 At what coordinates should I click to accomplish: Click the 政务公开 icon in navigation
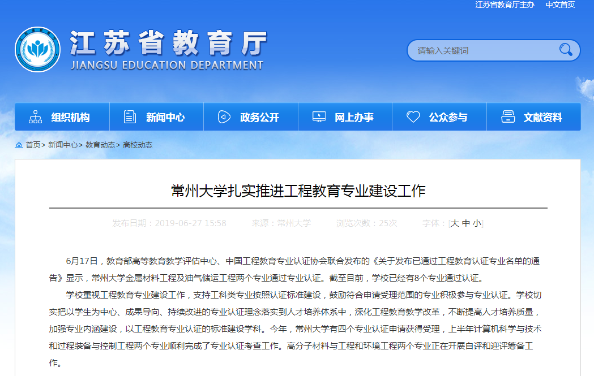click(x=224, y=117)
